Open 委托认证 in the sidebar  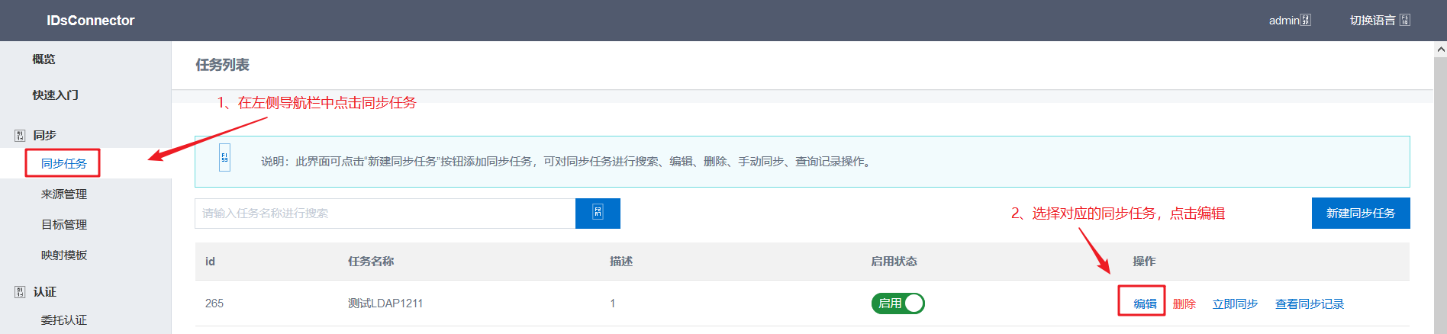64,320
